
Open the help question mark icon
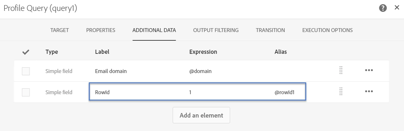(383, 8)
